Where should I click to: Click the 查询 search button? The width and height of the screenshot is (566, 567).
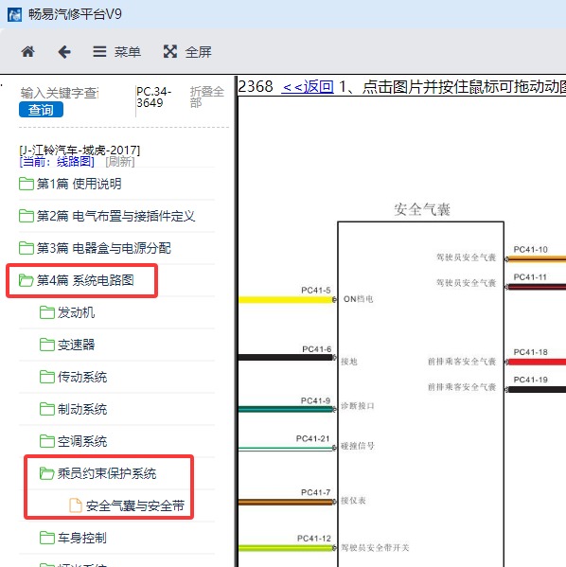click(x=41, y=110)
